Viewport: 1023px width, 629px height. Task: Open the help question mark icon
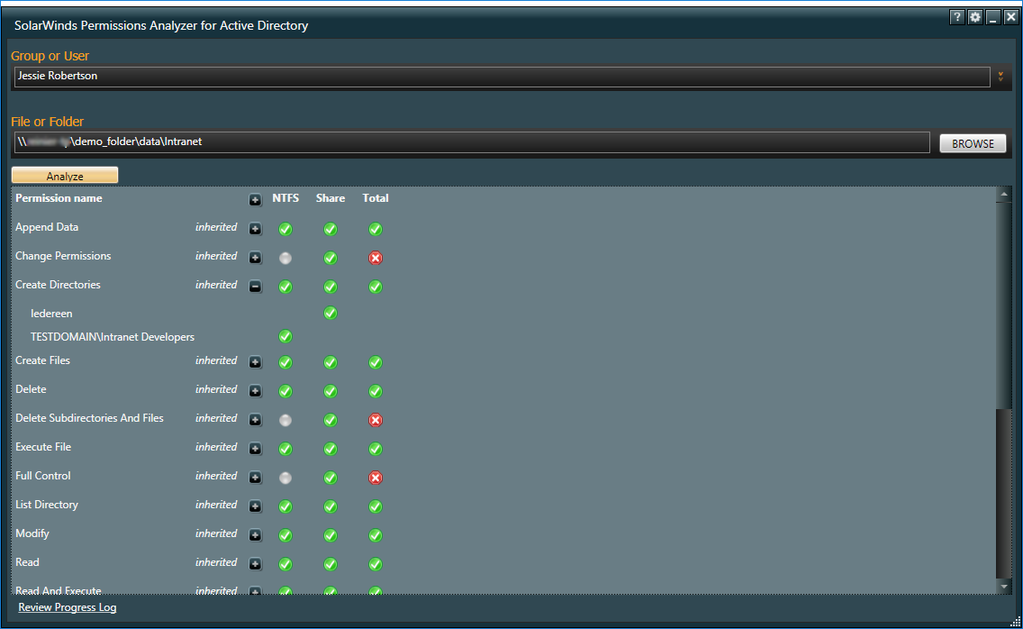[x=956, y=18]
